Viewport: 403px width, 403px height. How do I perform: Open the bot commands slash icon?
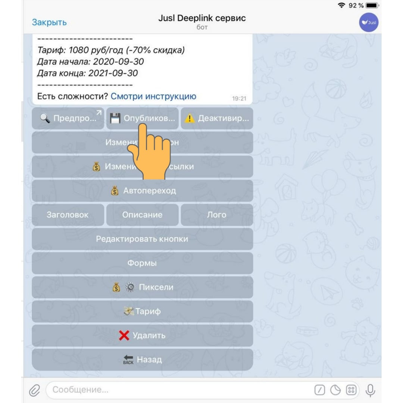[319, 390]
